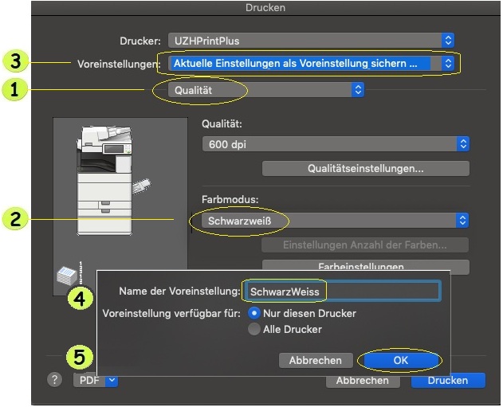Image resolution: width=503 pixels, height=407 pixels.
Task: Select the 'Alle Drucker' radio option
Action: (255, 329)
